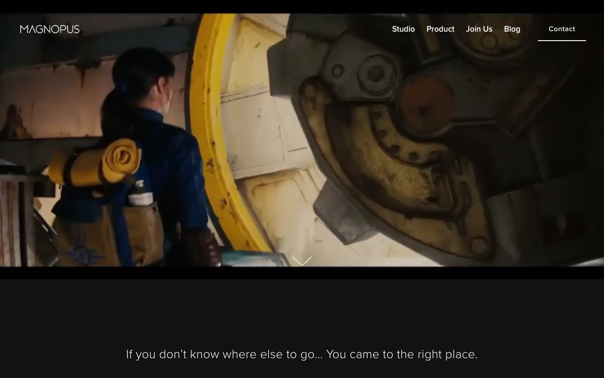This screenshot has width=604, height=378.
Task: Click the Magnopus logo
Action: pos(50,29)
